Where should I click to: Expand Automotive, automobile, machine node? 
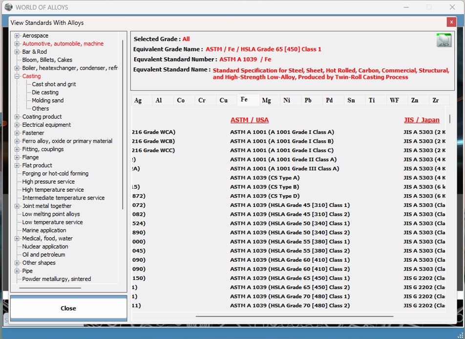coord(17,44)
